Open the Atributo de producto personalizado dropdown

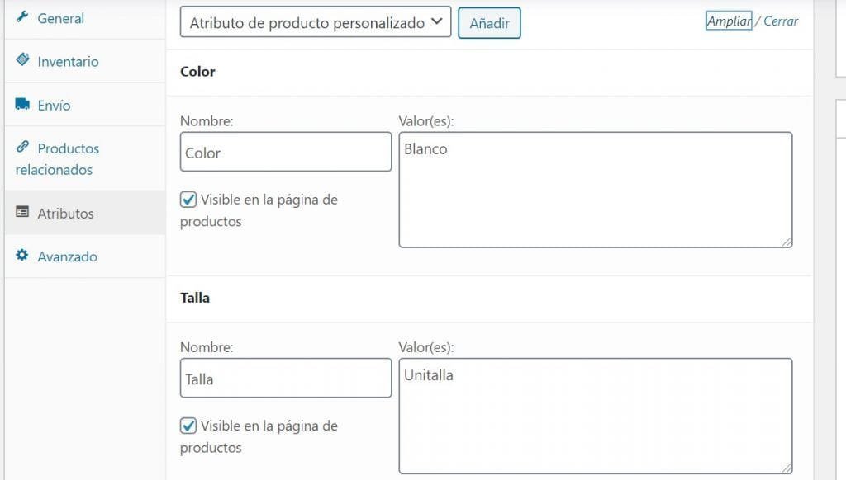coord(316,22)
